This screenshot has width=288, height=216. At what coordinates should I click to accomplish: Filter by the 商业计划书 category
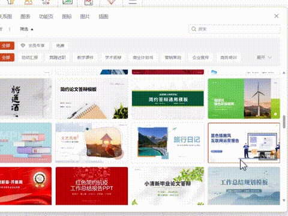(143, 58)
